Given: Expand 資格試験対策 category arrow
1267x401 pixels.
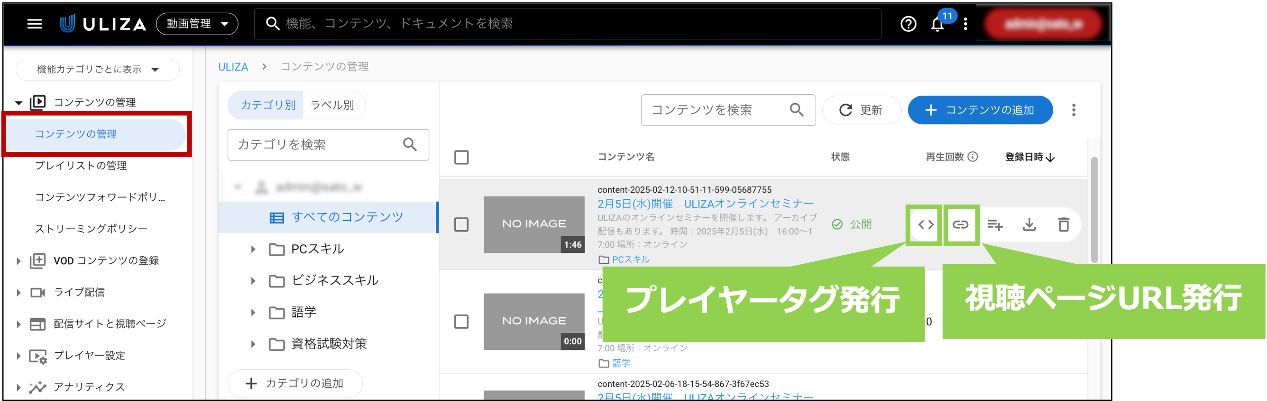Looking at the screenshot, I should (x=253, y=344).
